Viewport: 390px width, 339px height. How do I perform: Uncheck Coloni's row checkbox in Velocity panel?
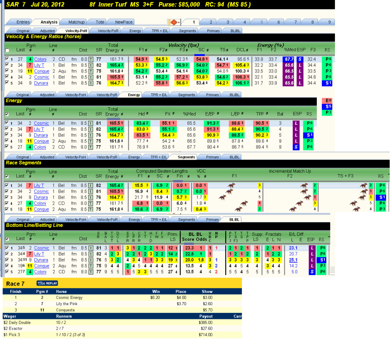point(7,59)
